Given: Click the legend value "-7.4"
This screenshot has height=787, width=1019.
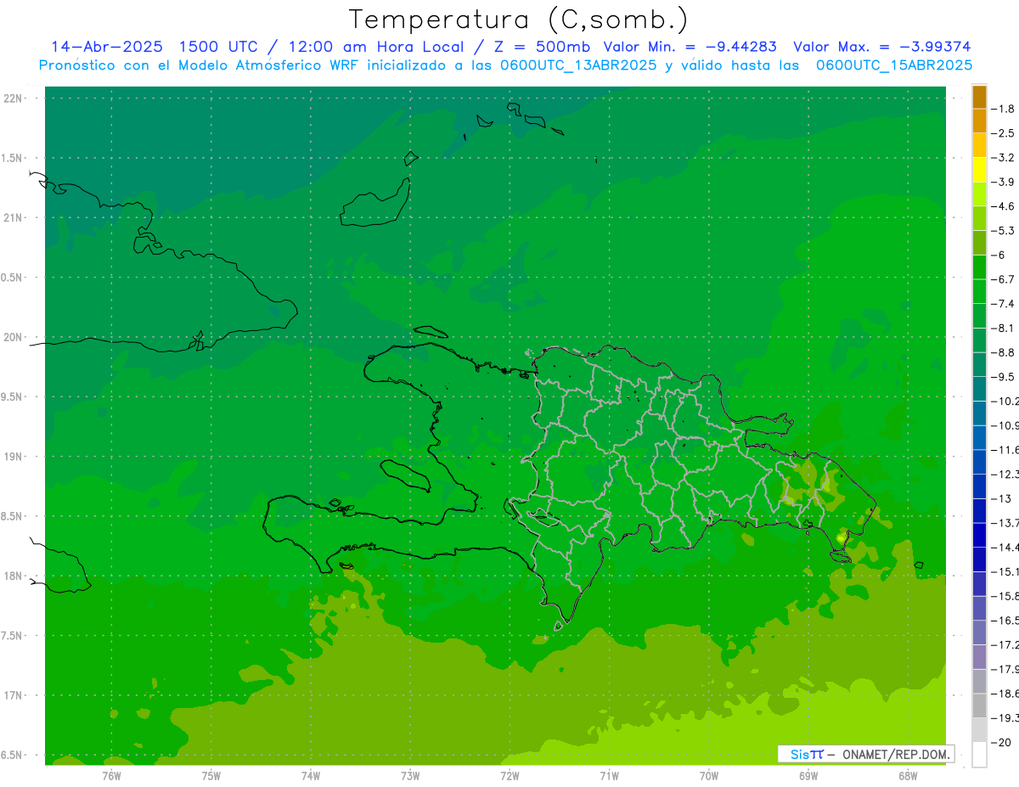Looking at the screenshot, I should 1003,303.
